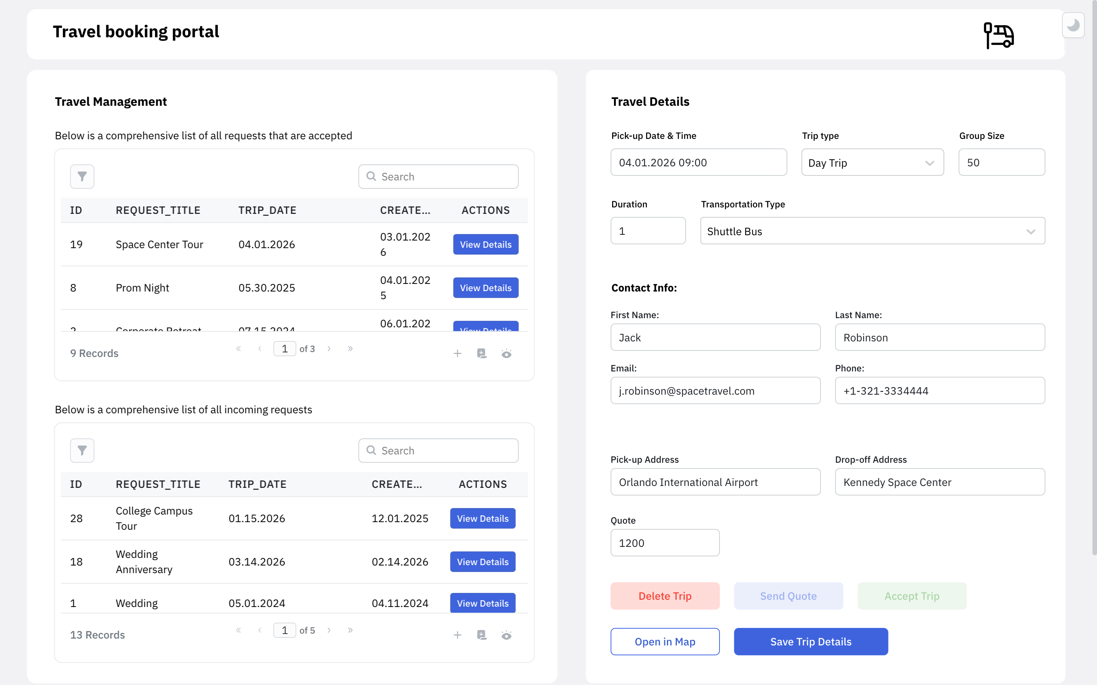The width and height of the screenshot is (1097, 685).
Task: Expand the Trip type dropdown
Action: coord(872,162)
